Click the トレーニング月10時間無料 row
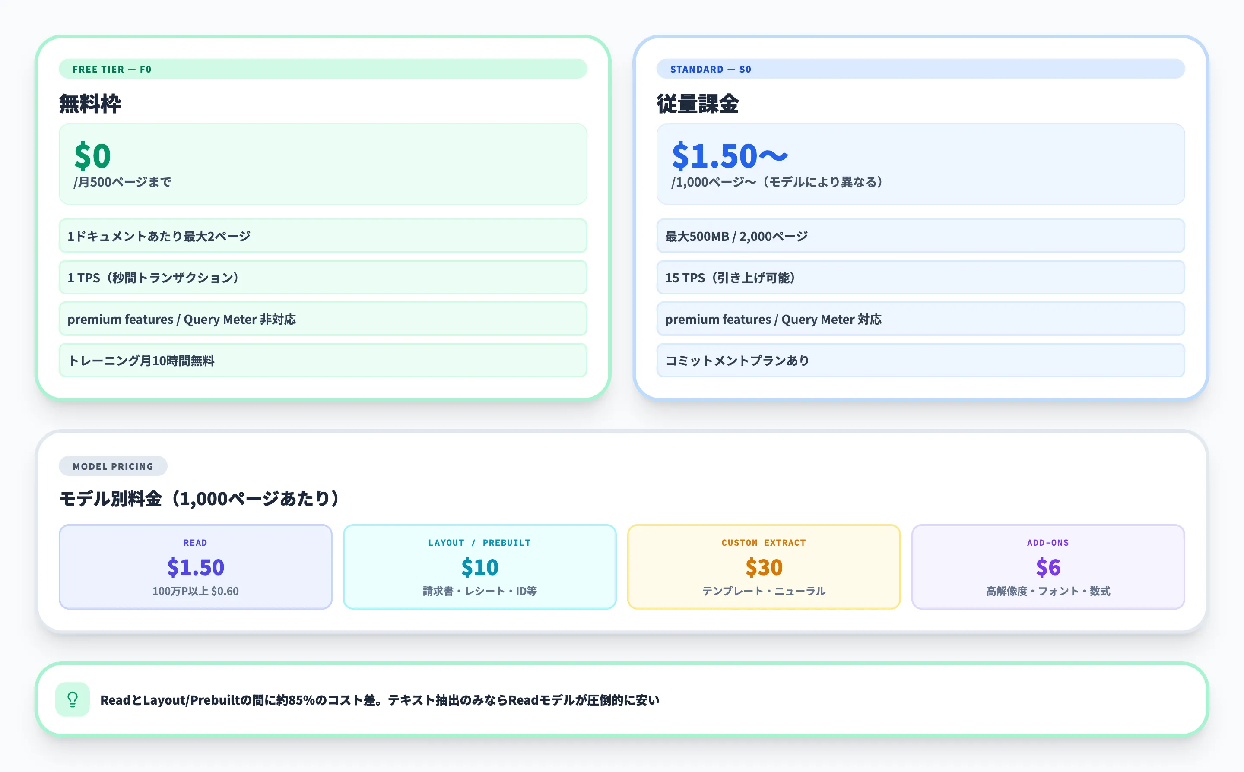 (x=323, y=360)
